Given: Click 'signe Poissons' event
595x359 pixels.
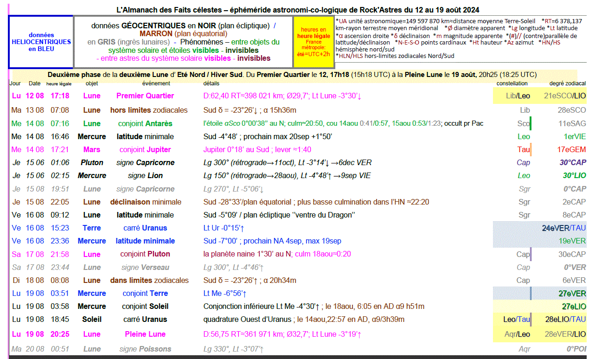Looking at the screenshot, I should tap(145, 349).
